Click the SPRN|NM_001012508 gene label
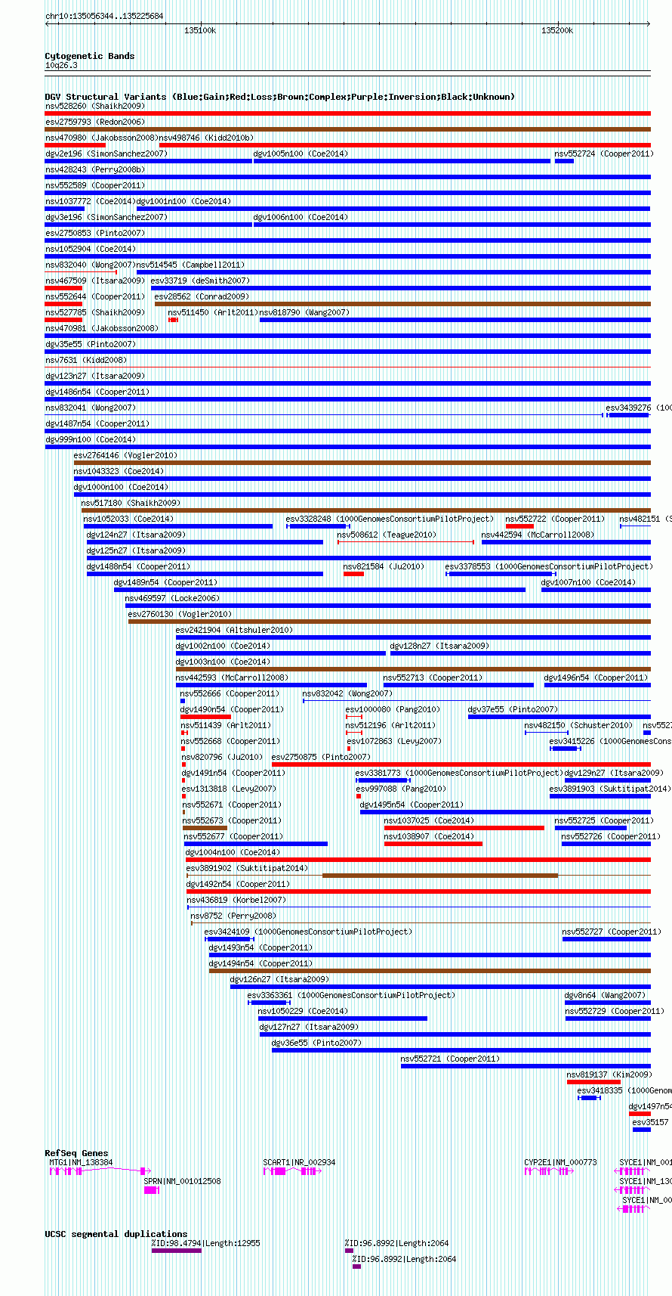 point(182,1181)
